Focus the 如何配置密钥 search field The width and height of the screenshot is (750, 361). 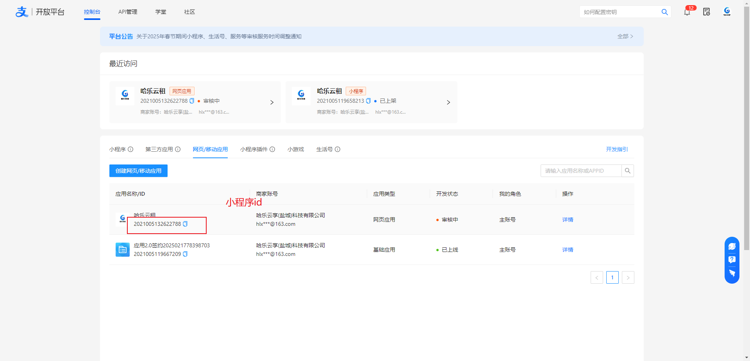[620, 12]
